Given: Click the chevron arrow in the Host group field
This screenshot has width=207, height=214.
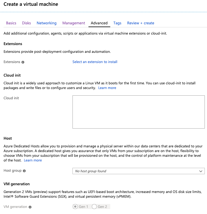Looking at the screenshot, I should [x=201, y=171].
